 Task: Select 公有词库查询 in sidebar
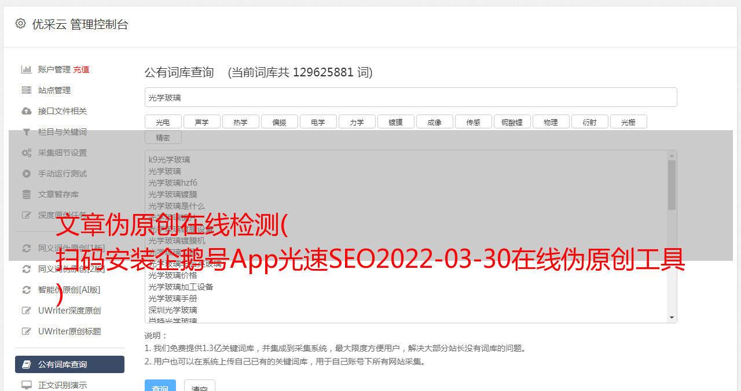click(x=69, y=364)
